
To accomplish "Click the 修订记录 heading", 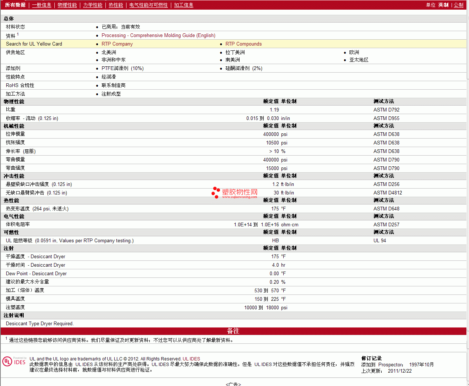I will (x=371, y=358).
